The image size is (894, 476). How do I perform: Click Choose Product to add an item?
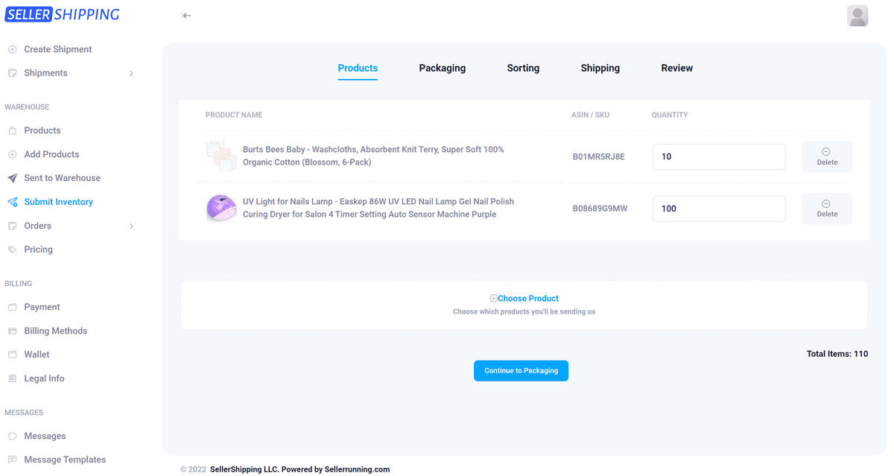[x=524, y=299]
